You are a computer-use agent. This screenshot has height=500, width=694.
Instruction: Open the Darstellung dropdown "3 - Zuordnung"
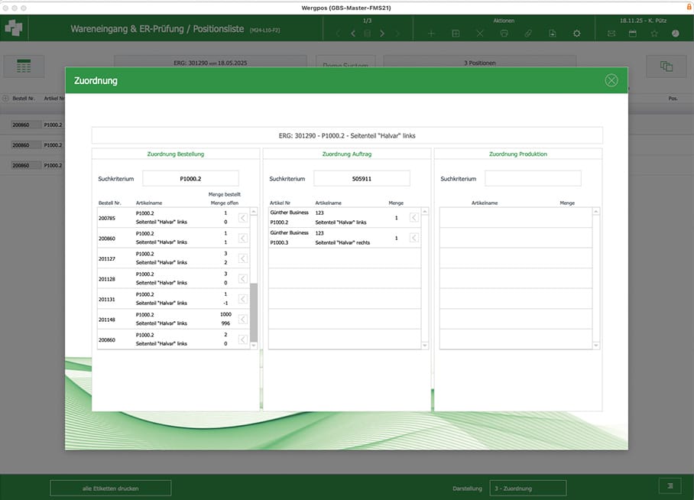point(527,489)
